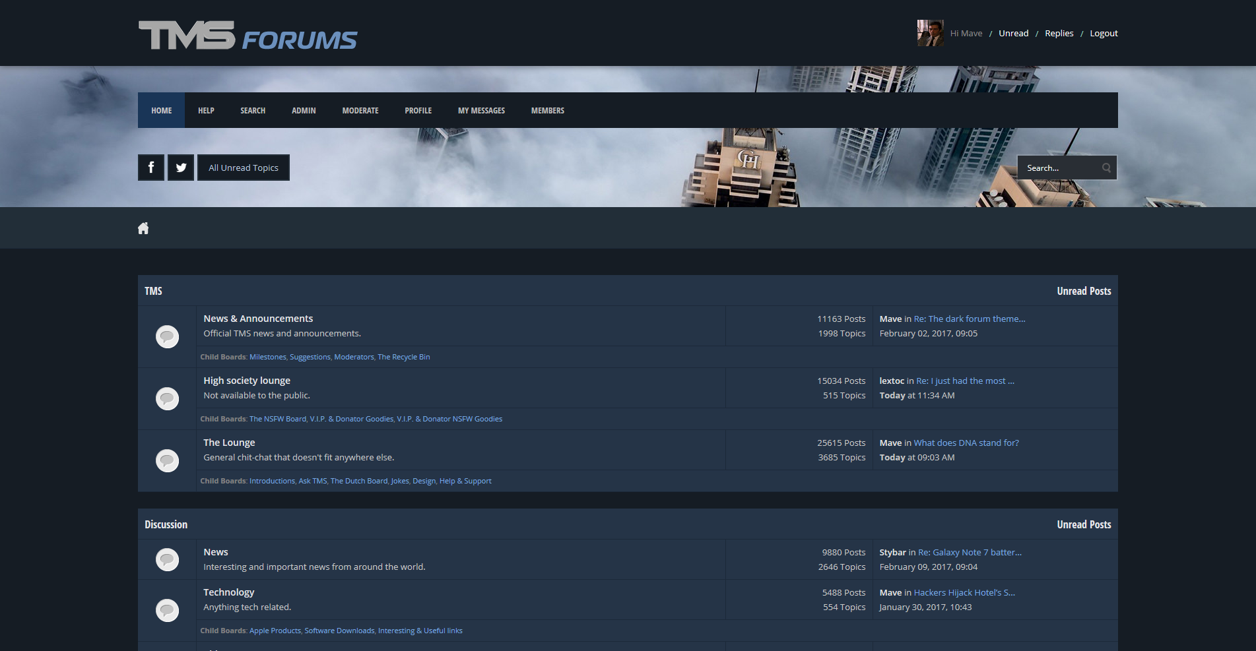This screenshot has width=1256, height=651.
Task: Open The Dutch Board child board
Action: [359, 481]
